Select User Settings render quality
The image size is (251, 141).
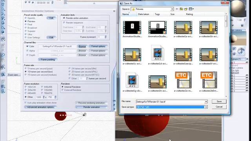[x=32, y=38]
